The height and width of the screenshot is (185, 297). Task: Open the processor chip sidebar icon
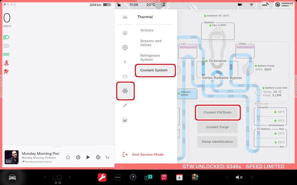125,47
